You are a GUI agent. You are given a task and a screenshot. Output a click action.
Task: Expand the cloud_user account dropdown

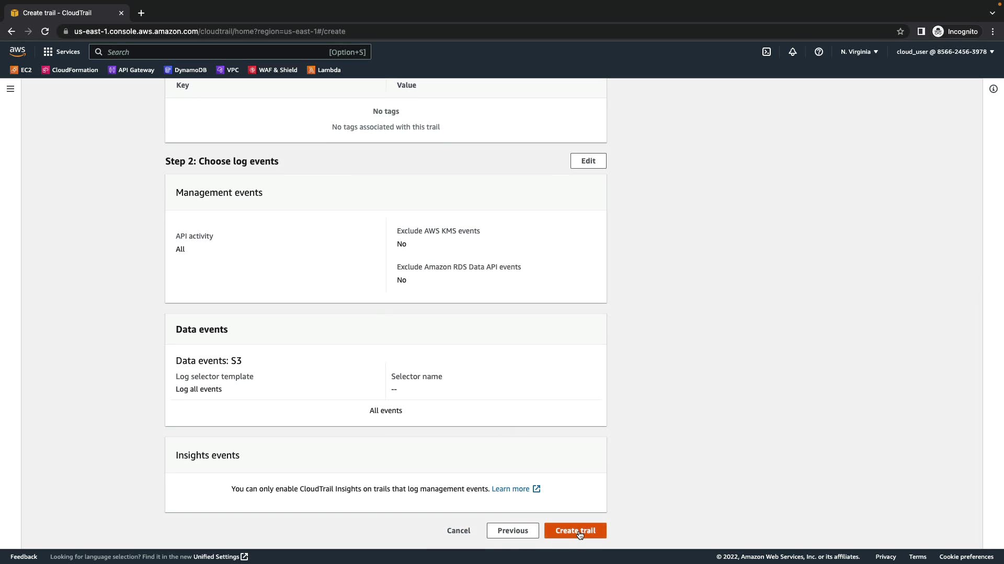[x=945, y=52]
